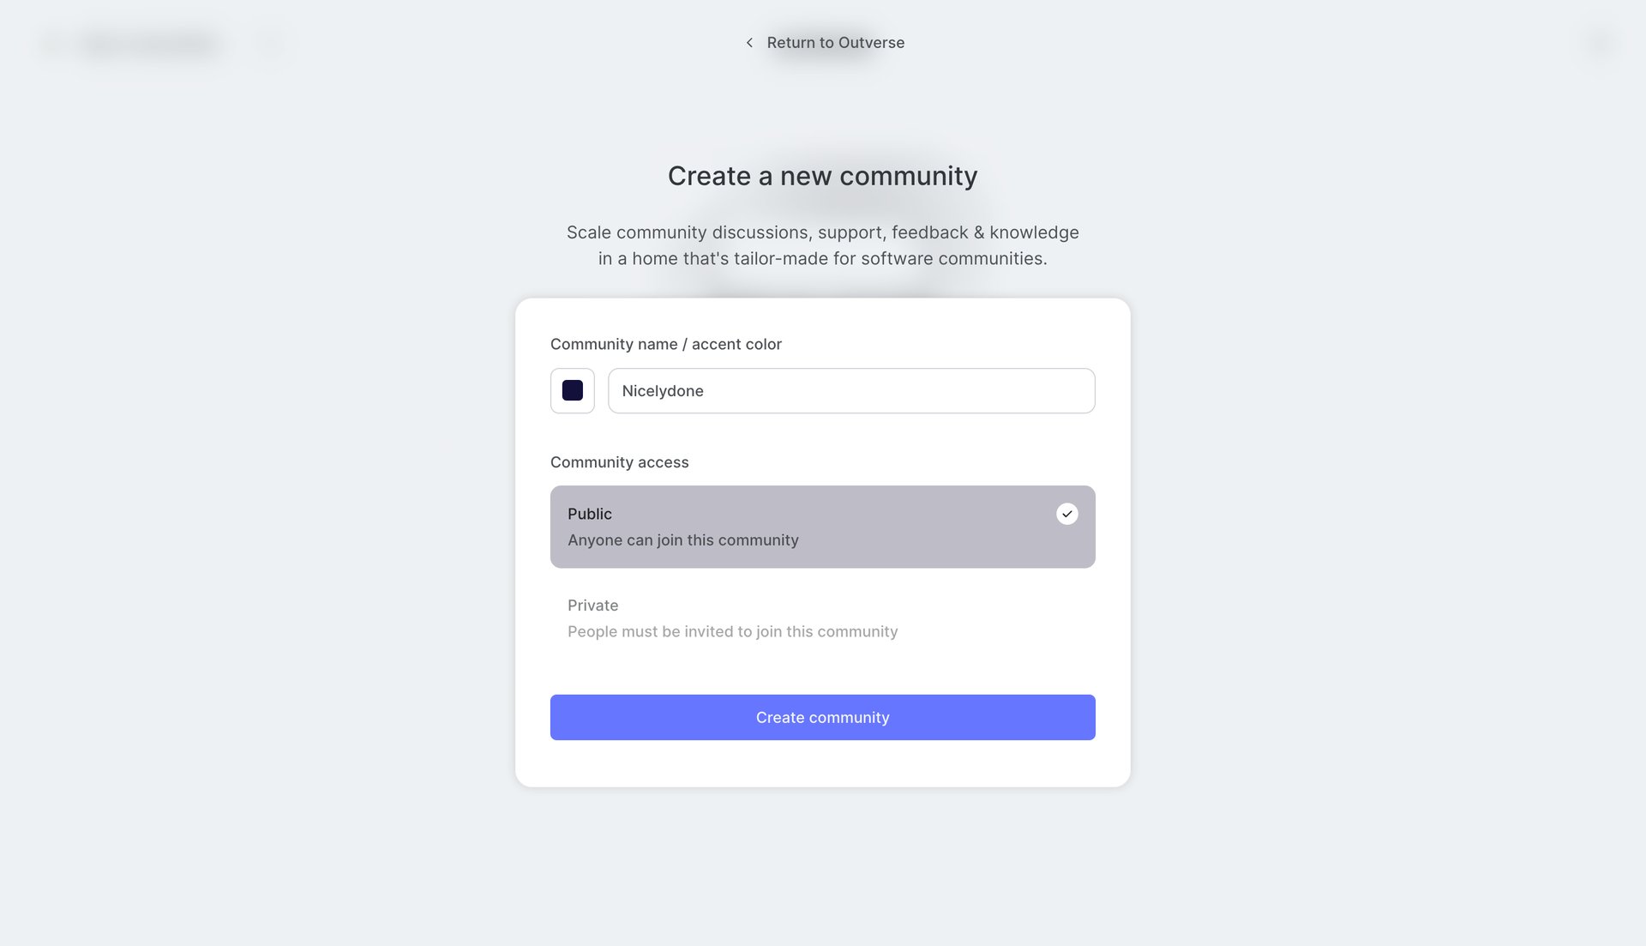
Task: Submit the form via Create community
Action: point(822,717)
